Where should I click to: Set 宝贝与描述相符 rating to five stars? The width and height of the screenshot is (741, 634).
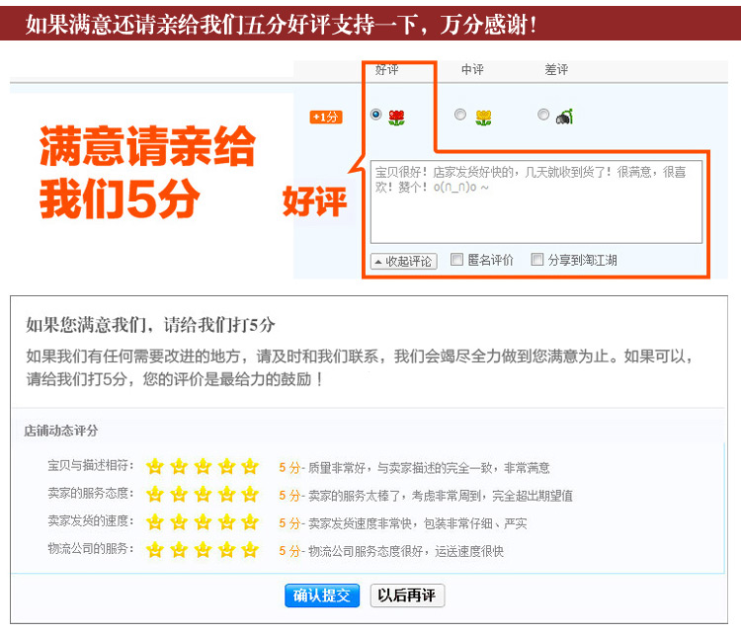(250, 467)
